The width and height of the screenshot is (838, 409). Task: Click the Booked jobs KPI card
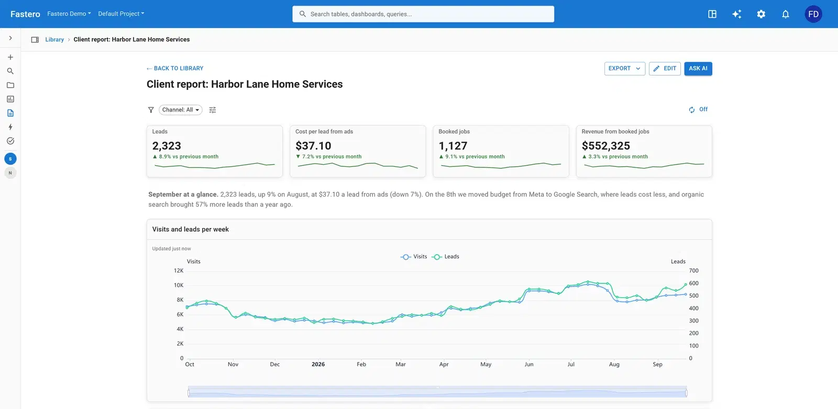[501, 151]
